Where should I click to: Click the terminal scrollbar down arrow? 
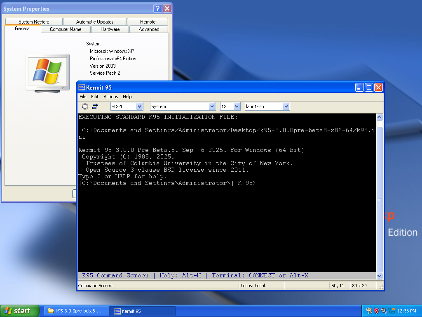click(x=380, y=276)
